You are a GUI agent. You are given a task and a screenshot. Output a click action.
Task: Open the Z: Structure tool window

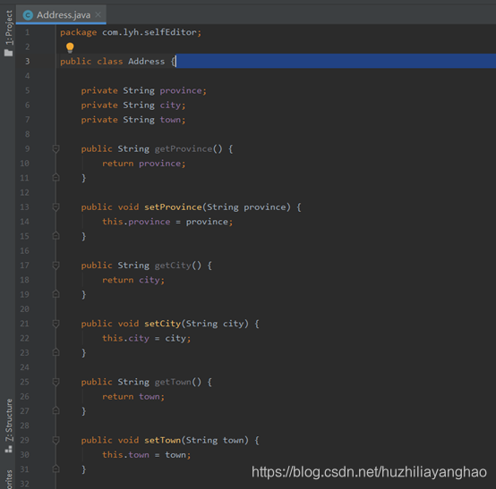[9, 420]
